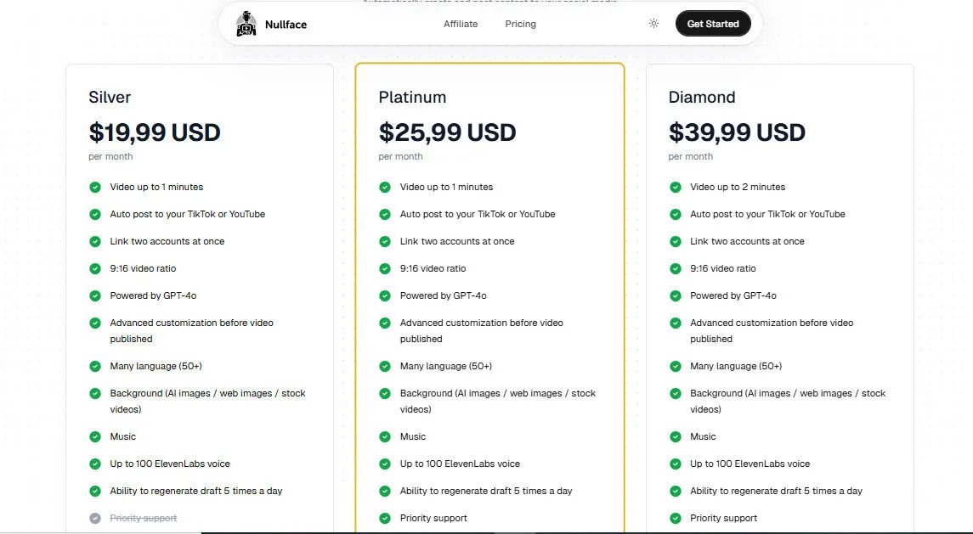Screen dimensions: 973x534
Task: Click the checkmark beside Diamond's Auto post feature
Action: [675, 214]
